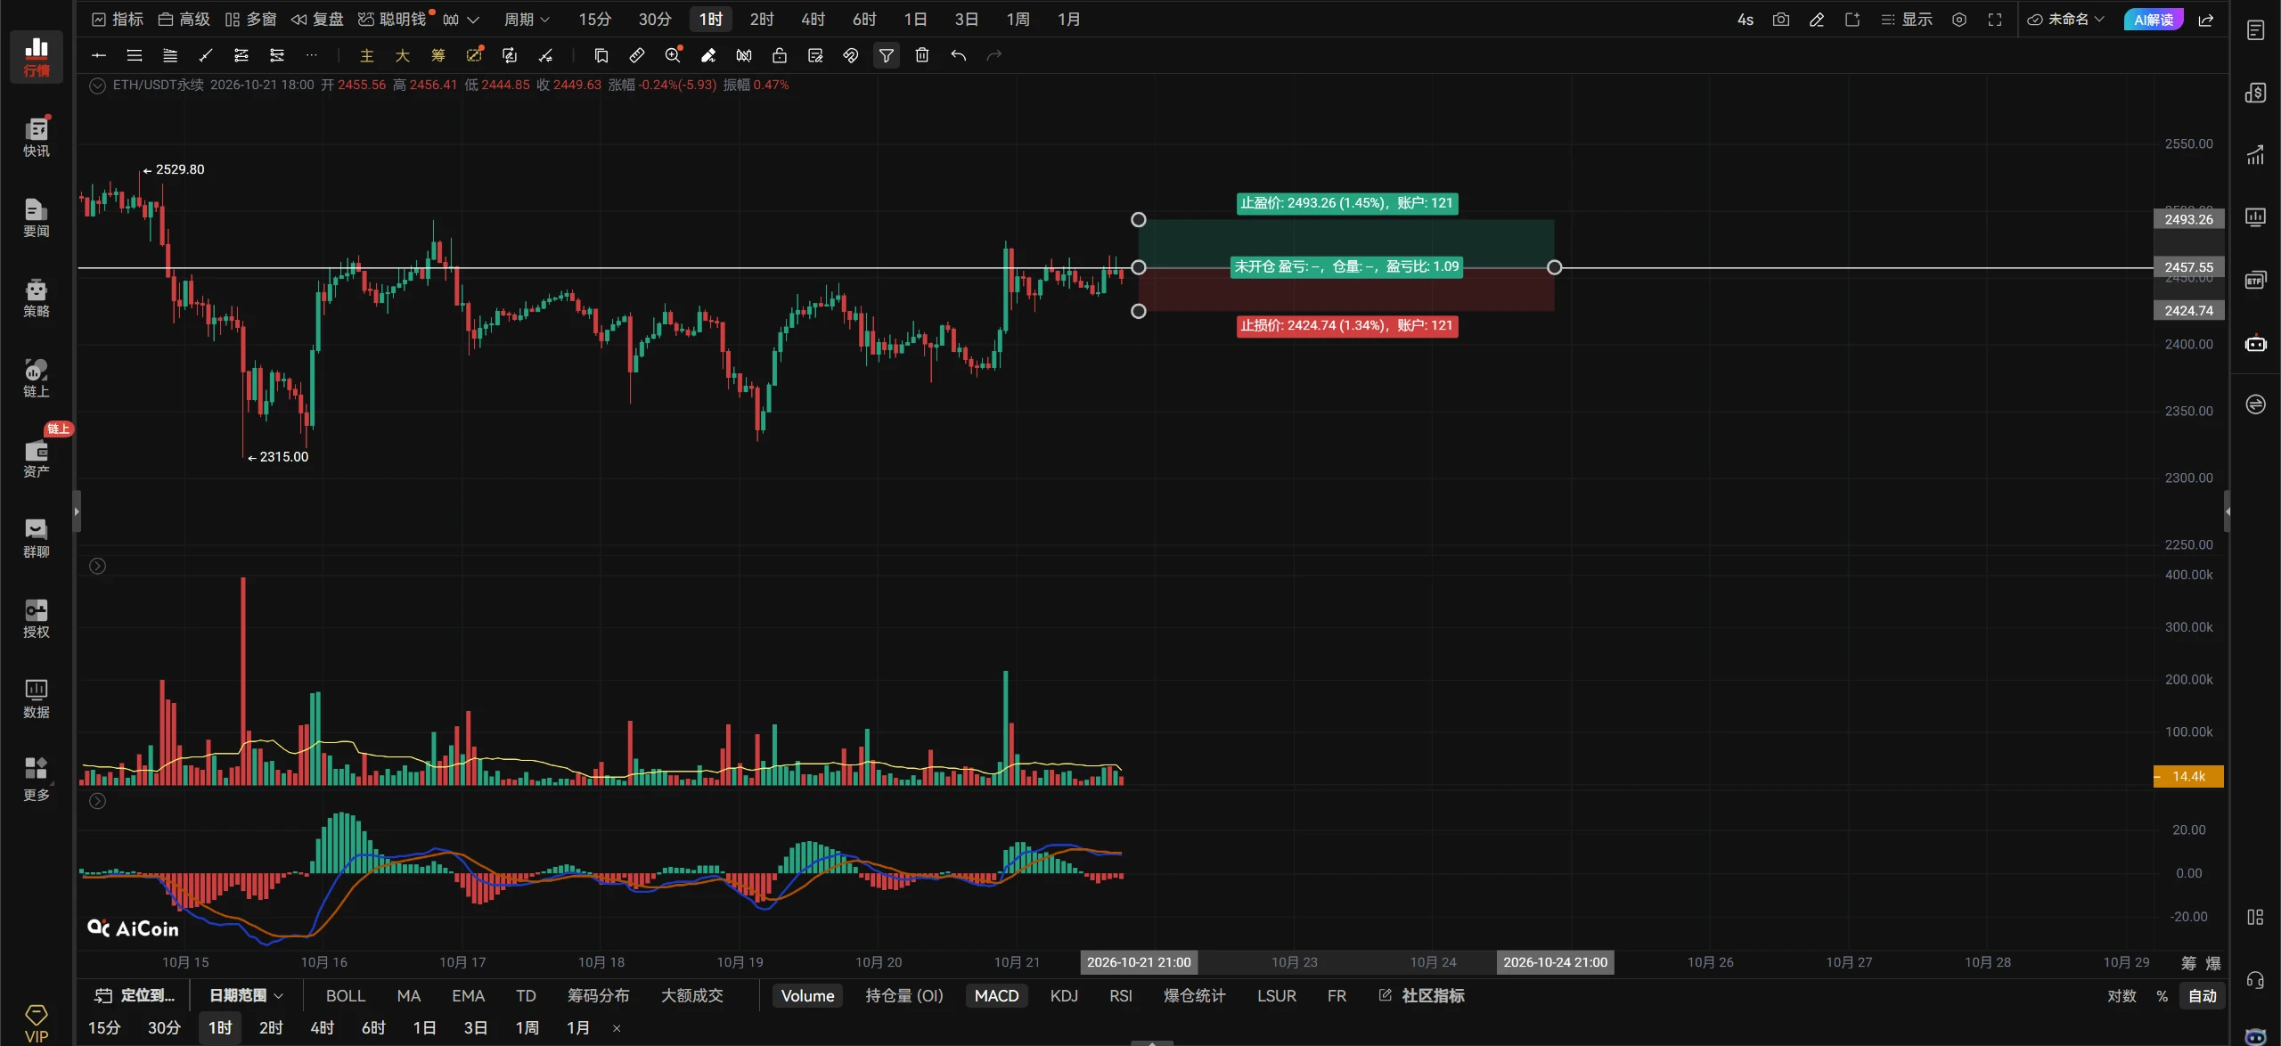Screen dimensions: 2281x1046
Task: Open the 快讯 news flash sidebar icon
Action: [x=37, y=136]
